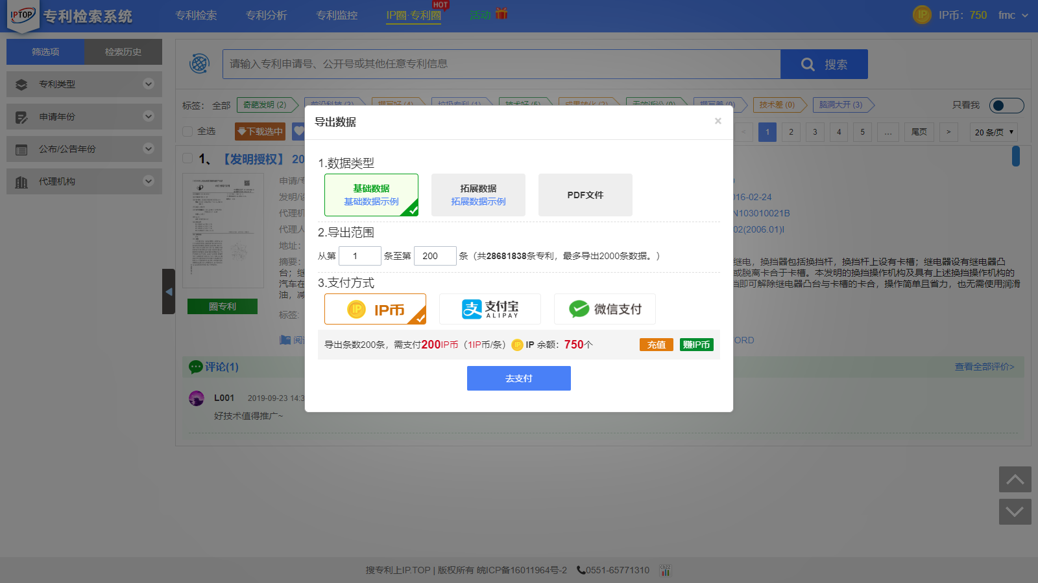Open 专利分析 in top navigation
This screenshot has height=583, width=1038.
(x=266, y=16)
